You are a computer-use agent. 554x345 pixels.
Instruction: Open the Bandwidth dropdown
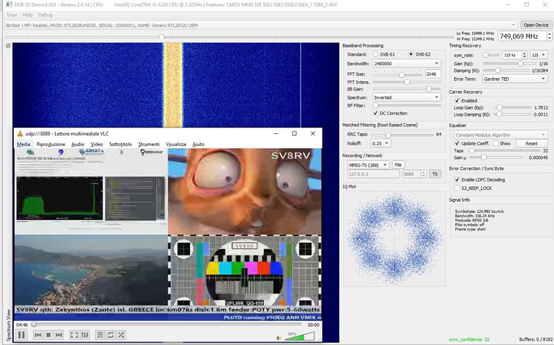point(407,63)
